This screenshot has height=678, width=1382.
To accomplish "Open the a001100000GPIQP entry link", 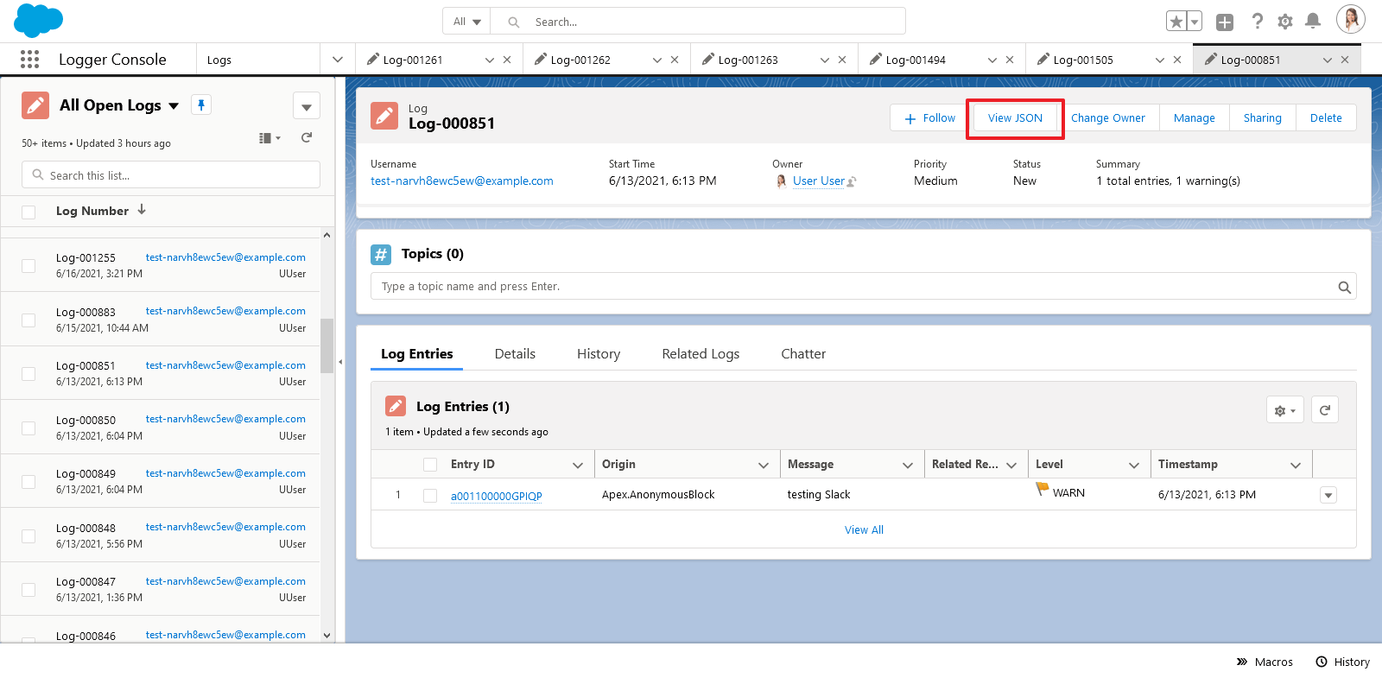I will (497, 497).
